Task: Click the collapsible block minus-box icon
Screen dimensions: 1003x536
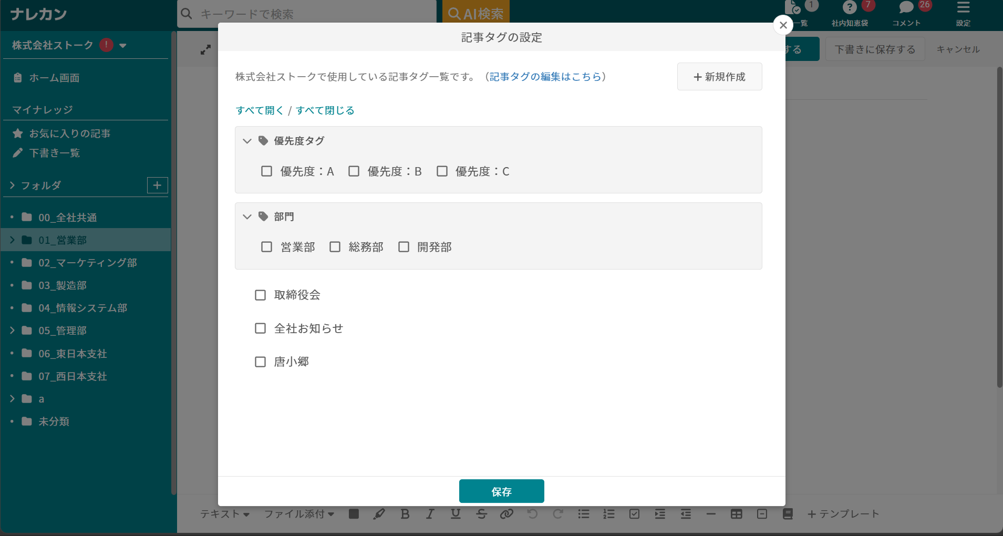Action: click(x=762, y=514)
